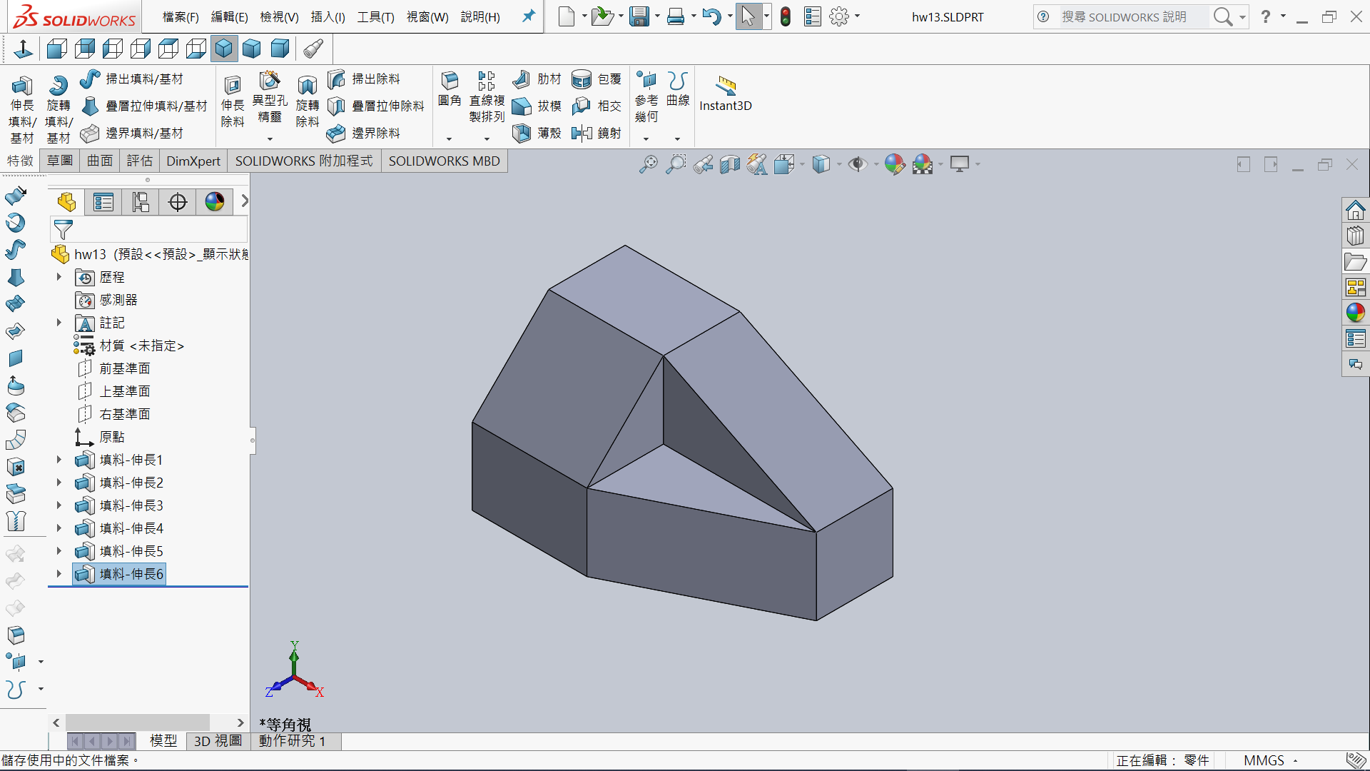
Task: Select the Mirror (鏡射) feature tool
Action: pos(582,133)
